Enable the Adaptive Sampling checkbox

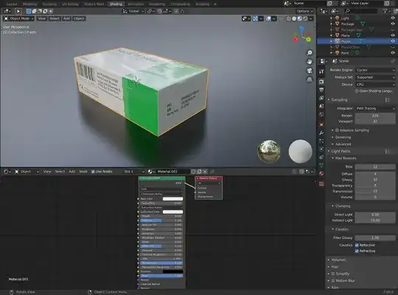click(x=337, y=131)
